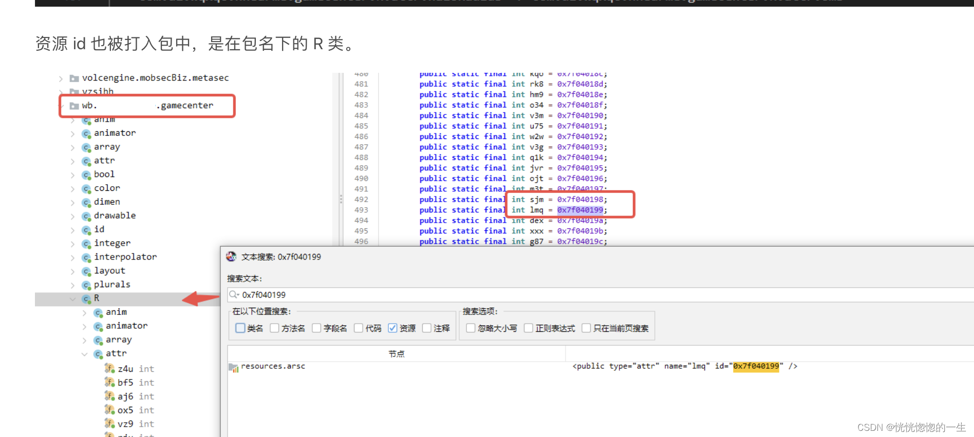Click the integer class icon
The image size is (974, 437).
(86, 244)
